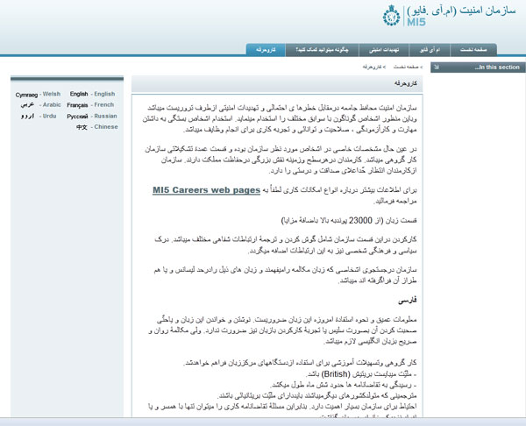Click the 23000 salary text line
This screenshot has width=526, height=426.
[x=349, y=220]
